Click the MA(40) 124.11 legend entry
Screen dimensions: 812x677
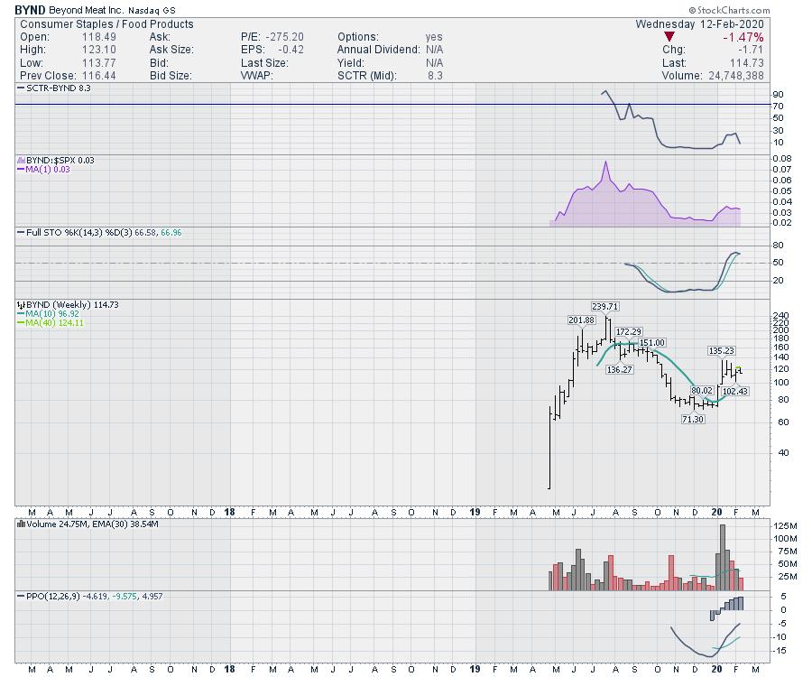pyautogui.click(x=52, y=323)
